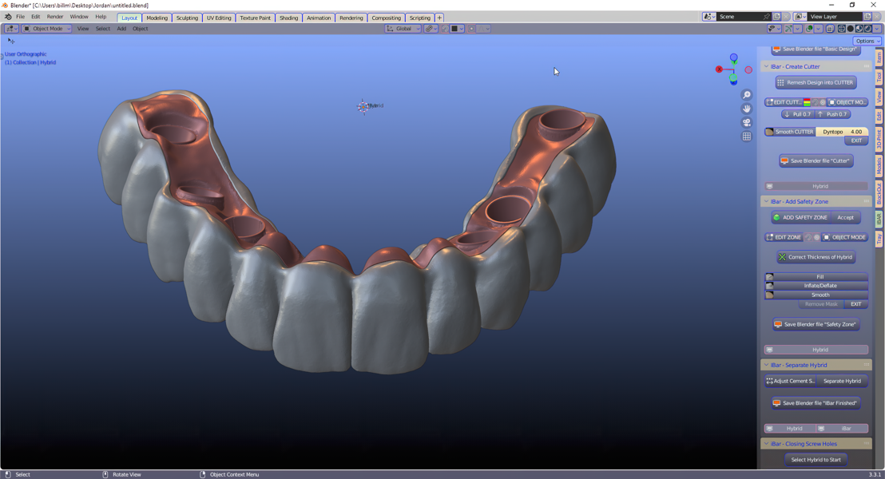Toggle visibility of iBar object
This screenshot has height=479, width=885.
(842, 429)
